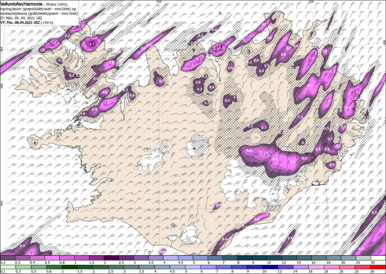
Task: Click the top-row legend label '0.2'
Action: pos(3,263)
